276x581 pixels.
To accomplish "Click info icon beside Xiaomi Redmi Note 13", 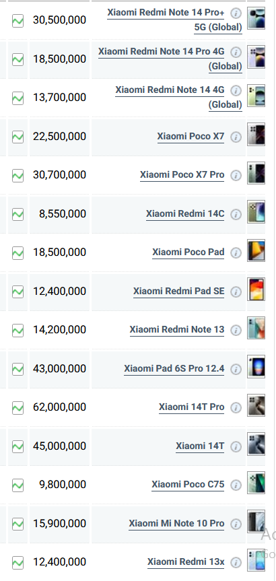I will click(x=236, y=330).
